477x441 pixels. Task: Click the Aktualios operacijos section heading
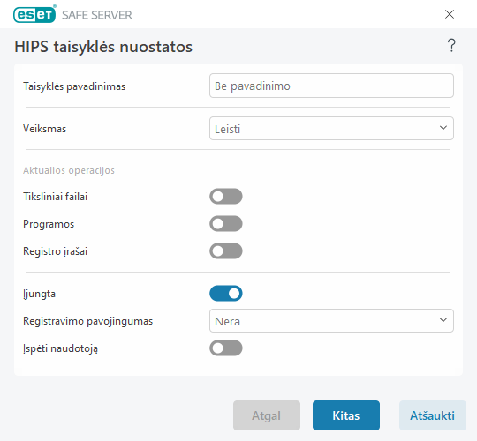pyautogui.click(x=69, y=170)
